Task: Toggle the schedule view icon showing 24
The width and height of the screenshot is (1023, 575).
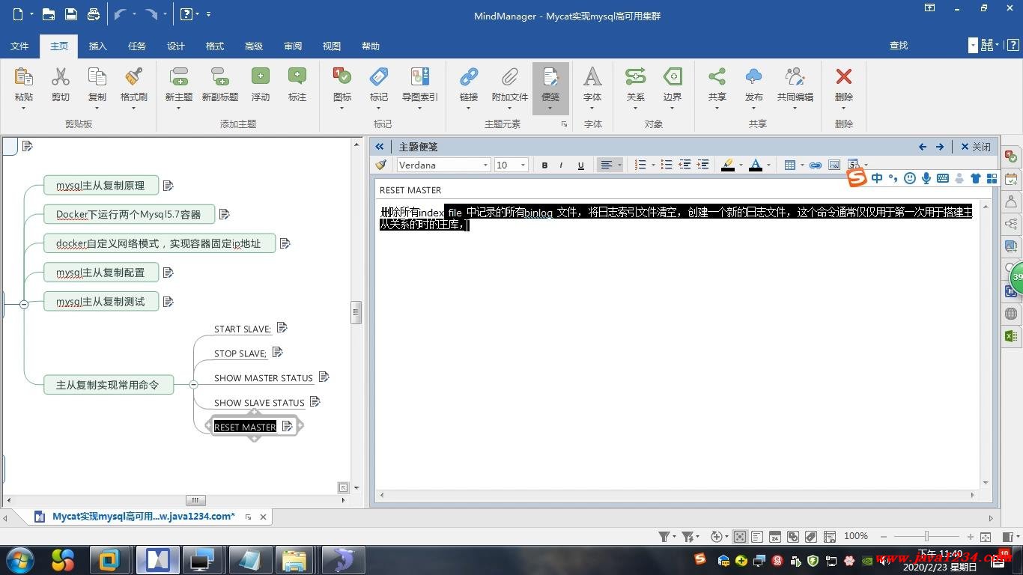Action: pos(775,537)
